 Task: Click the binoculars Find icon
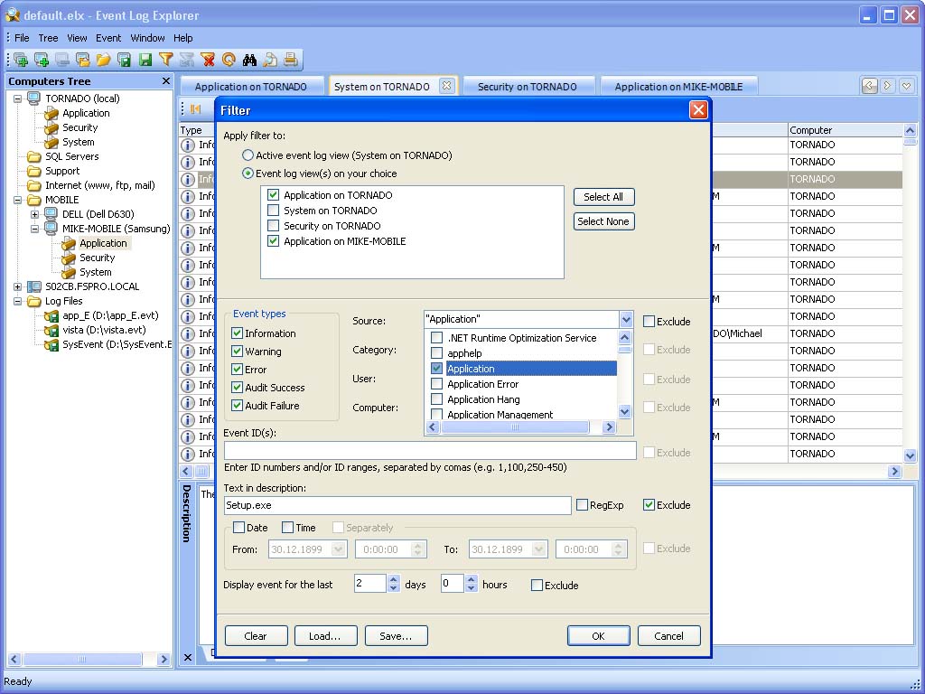249,60
